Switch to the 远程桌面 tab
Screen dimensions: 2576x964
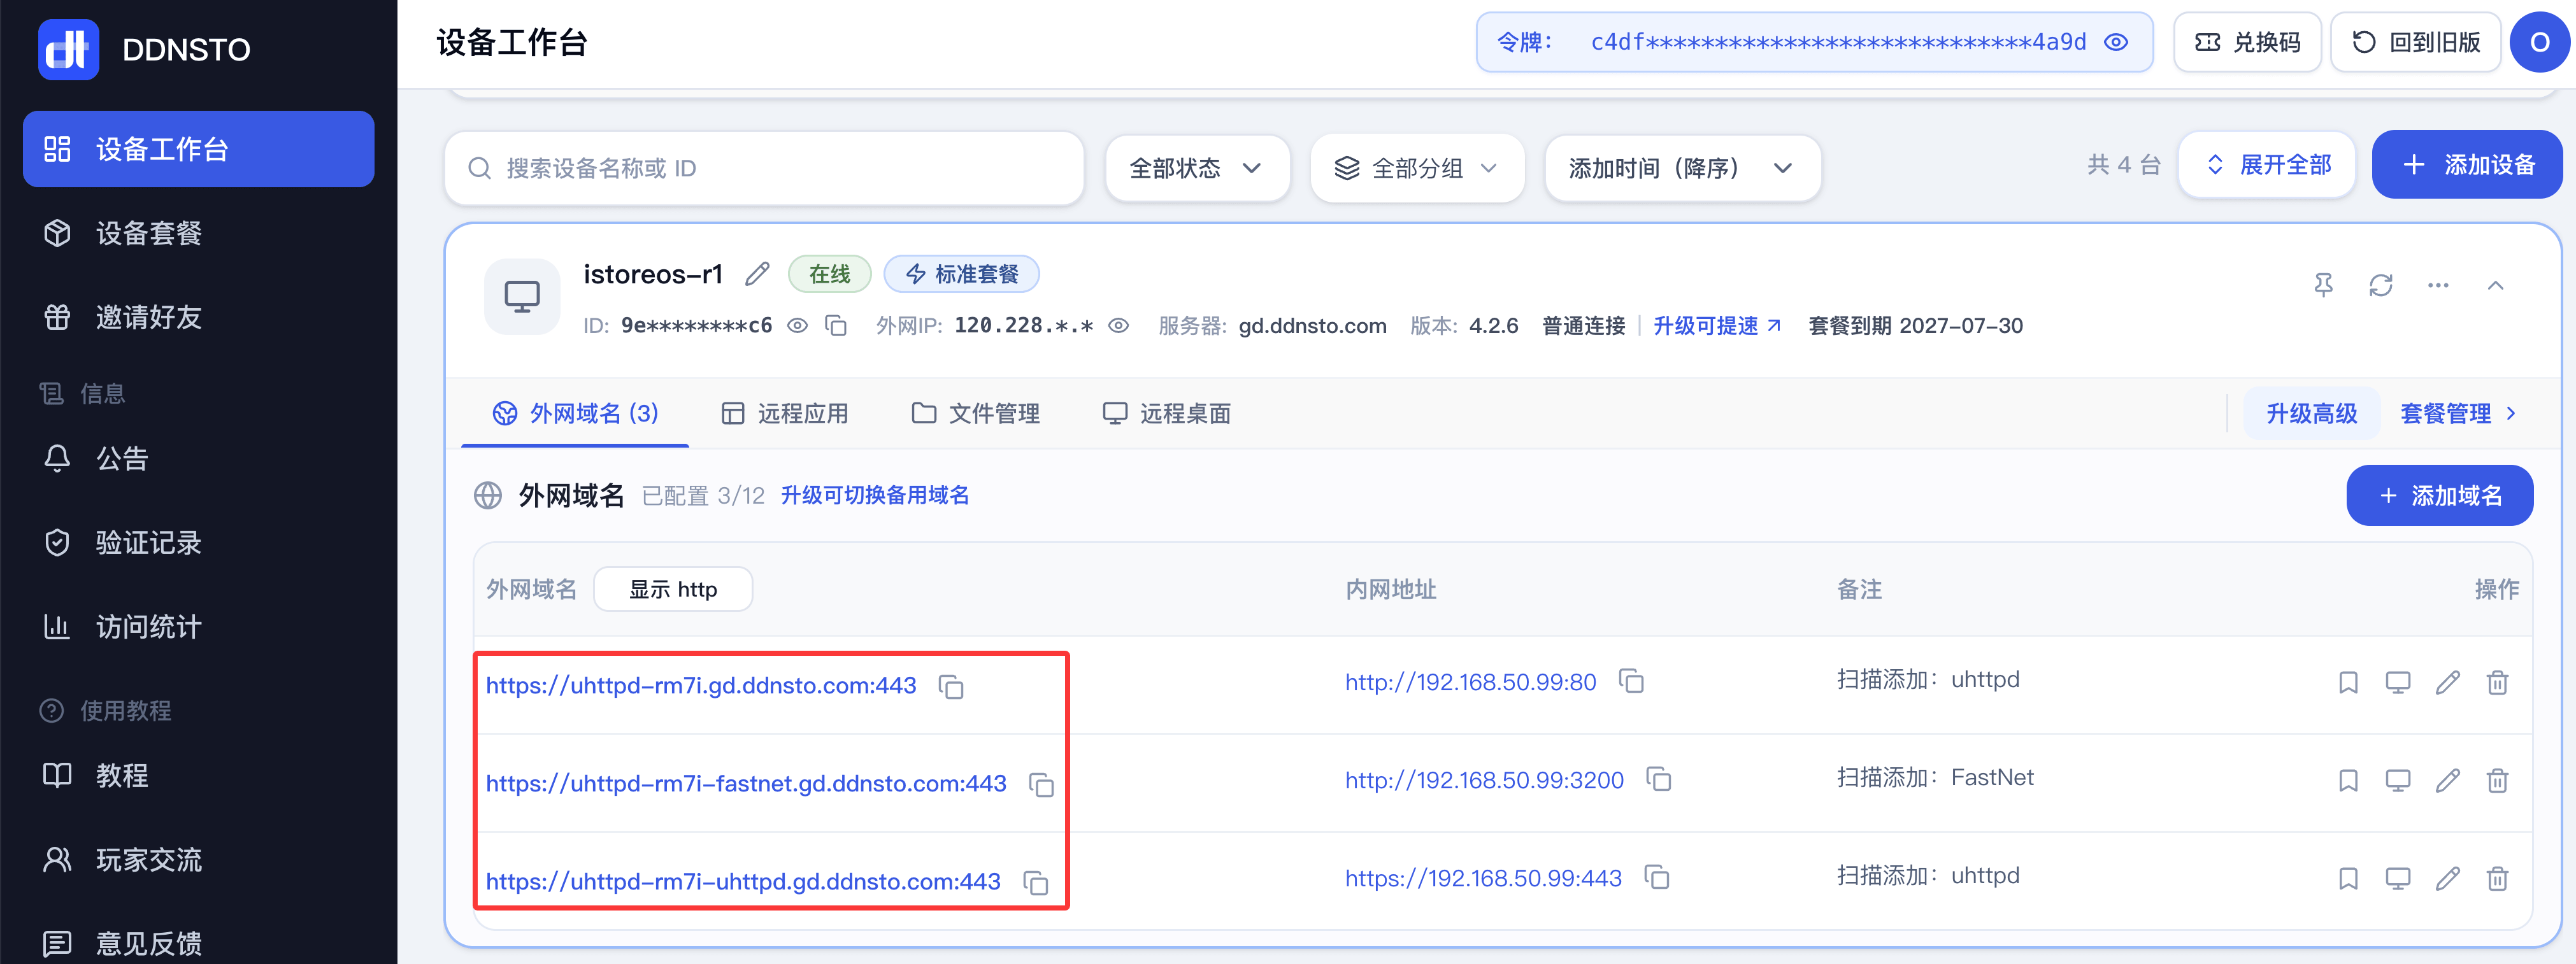1166,413
